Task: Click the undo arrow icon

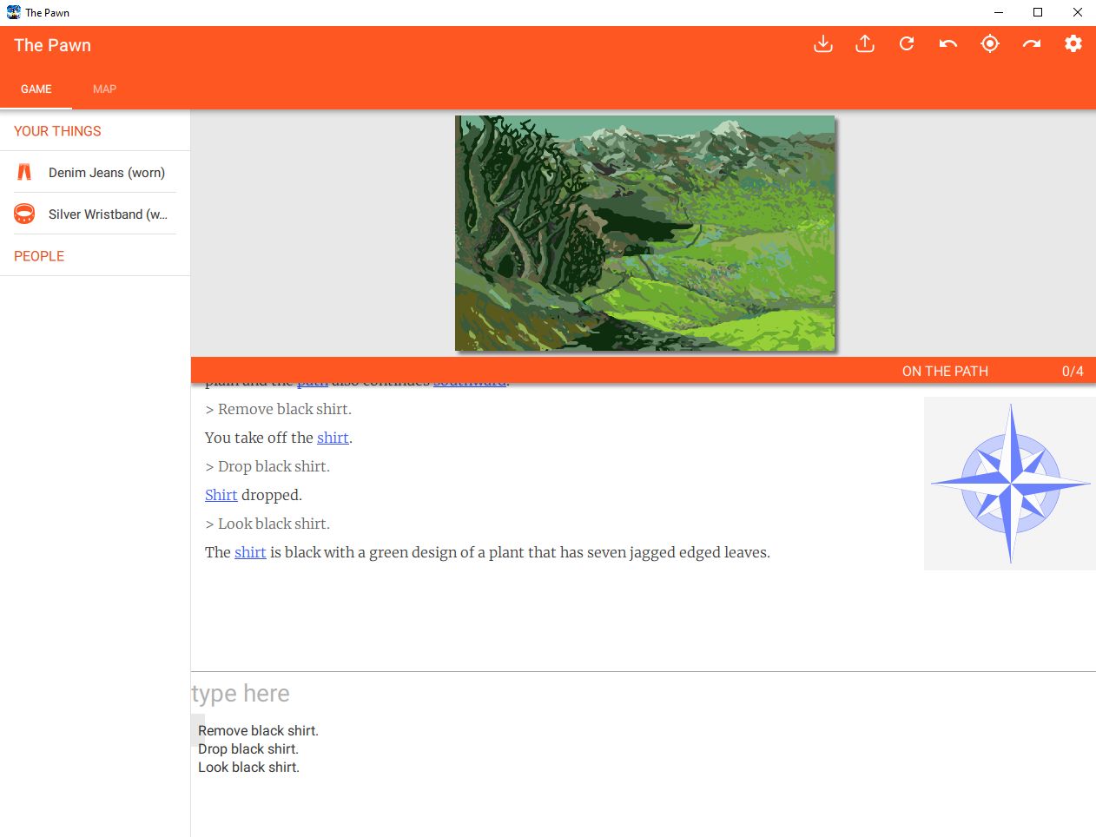Action: coord(948,44)
